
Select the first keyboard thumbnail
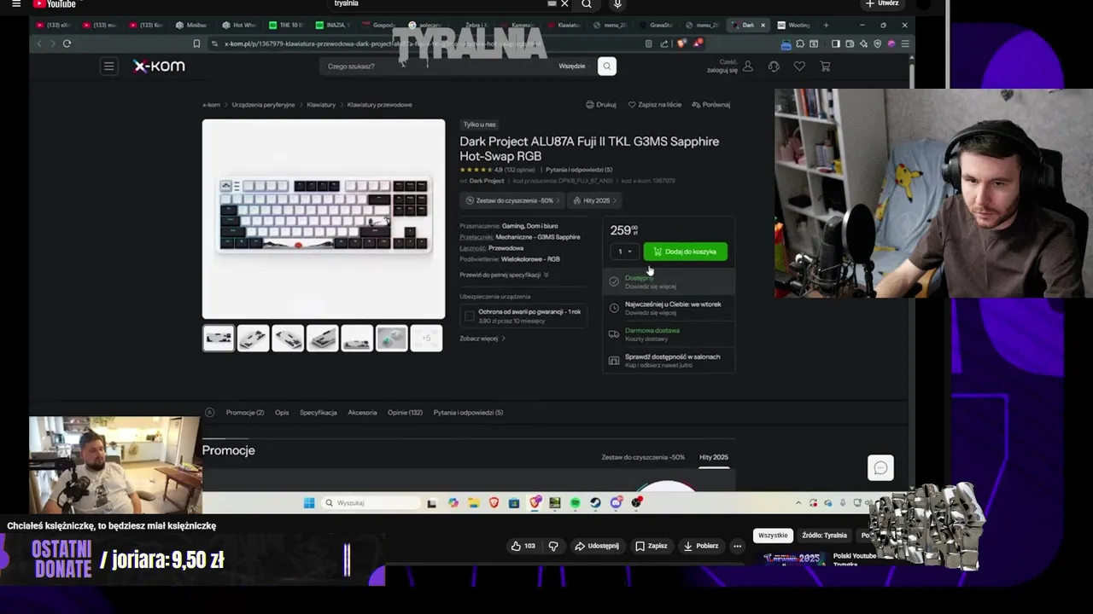pos(219,339)
